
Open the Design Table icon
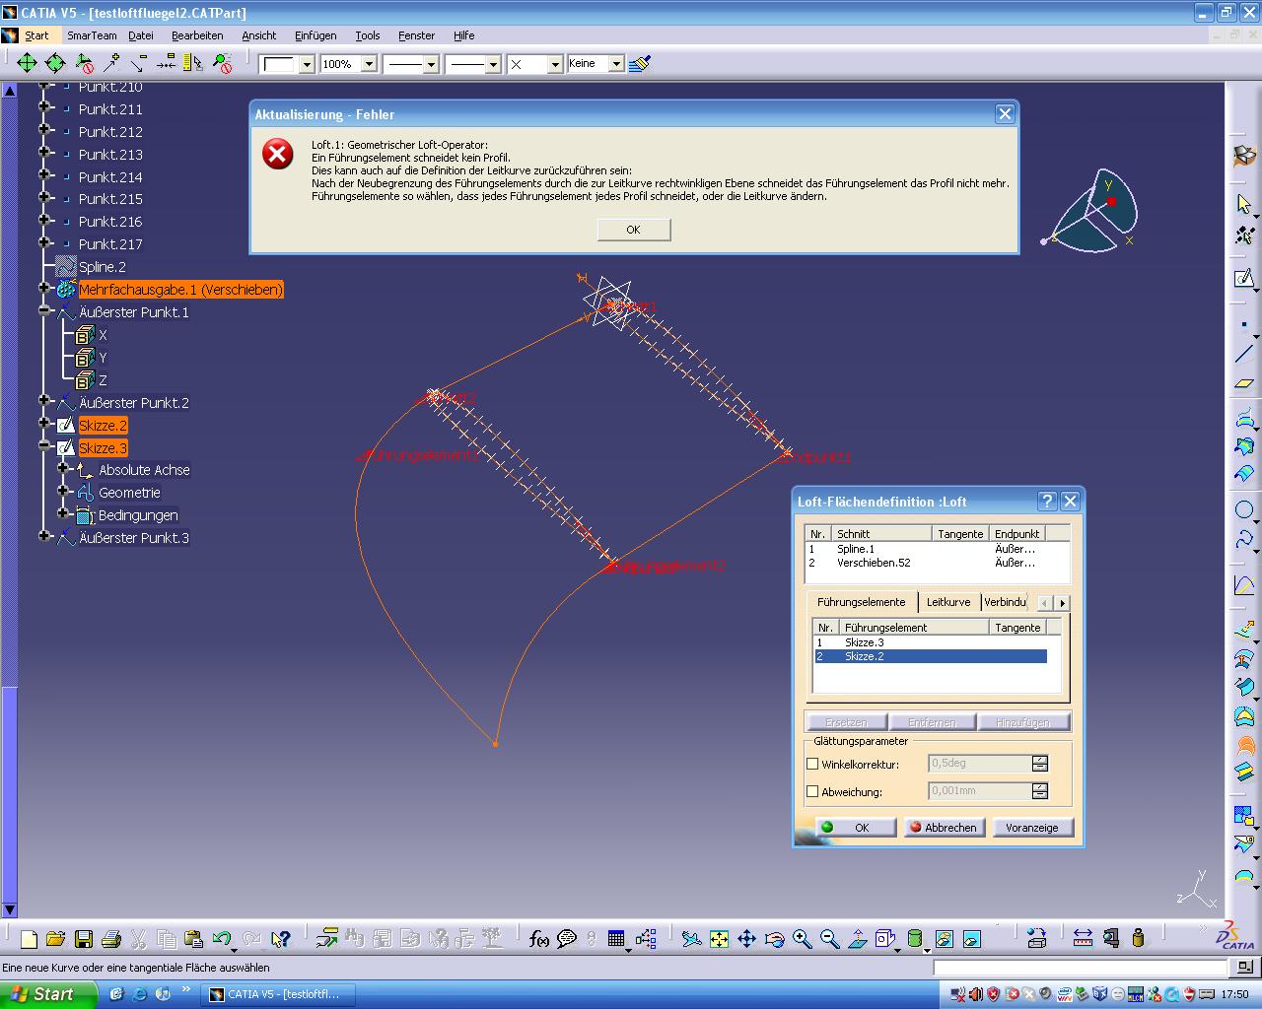(x=616, y=939)
